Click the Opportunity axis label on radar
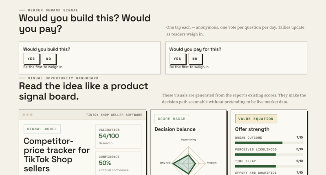Screen dimensions: 326x175 188,140
